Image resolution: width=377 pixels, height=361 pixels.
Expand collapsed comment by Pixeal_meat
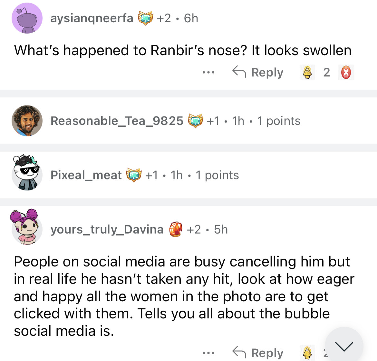click(144, 175)
